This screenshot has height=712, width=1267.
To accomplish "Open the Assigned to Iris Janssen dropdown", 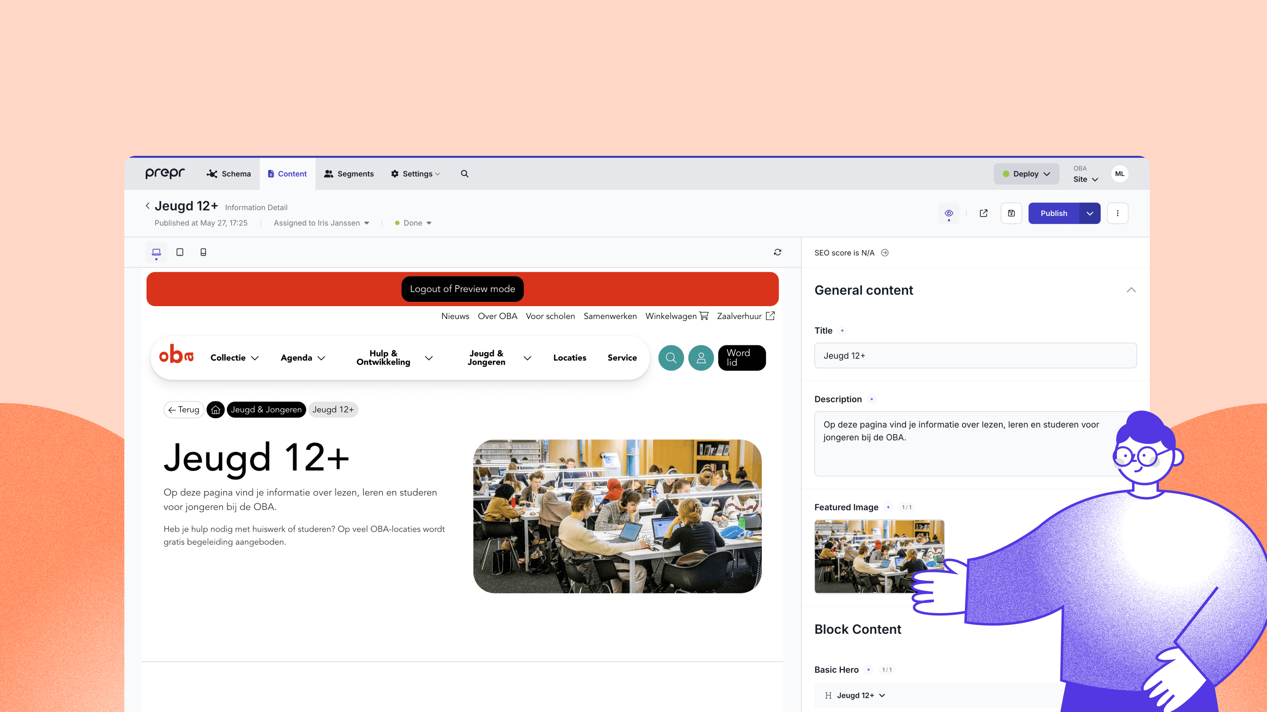I will click(x=321, y=223).
